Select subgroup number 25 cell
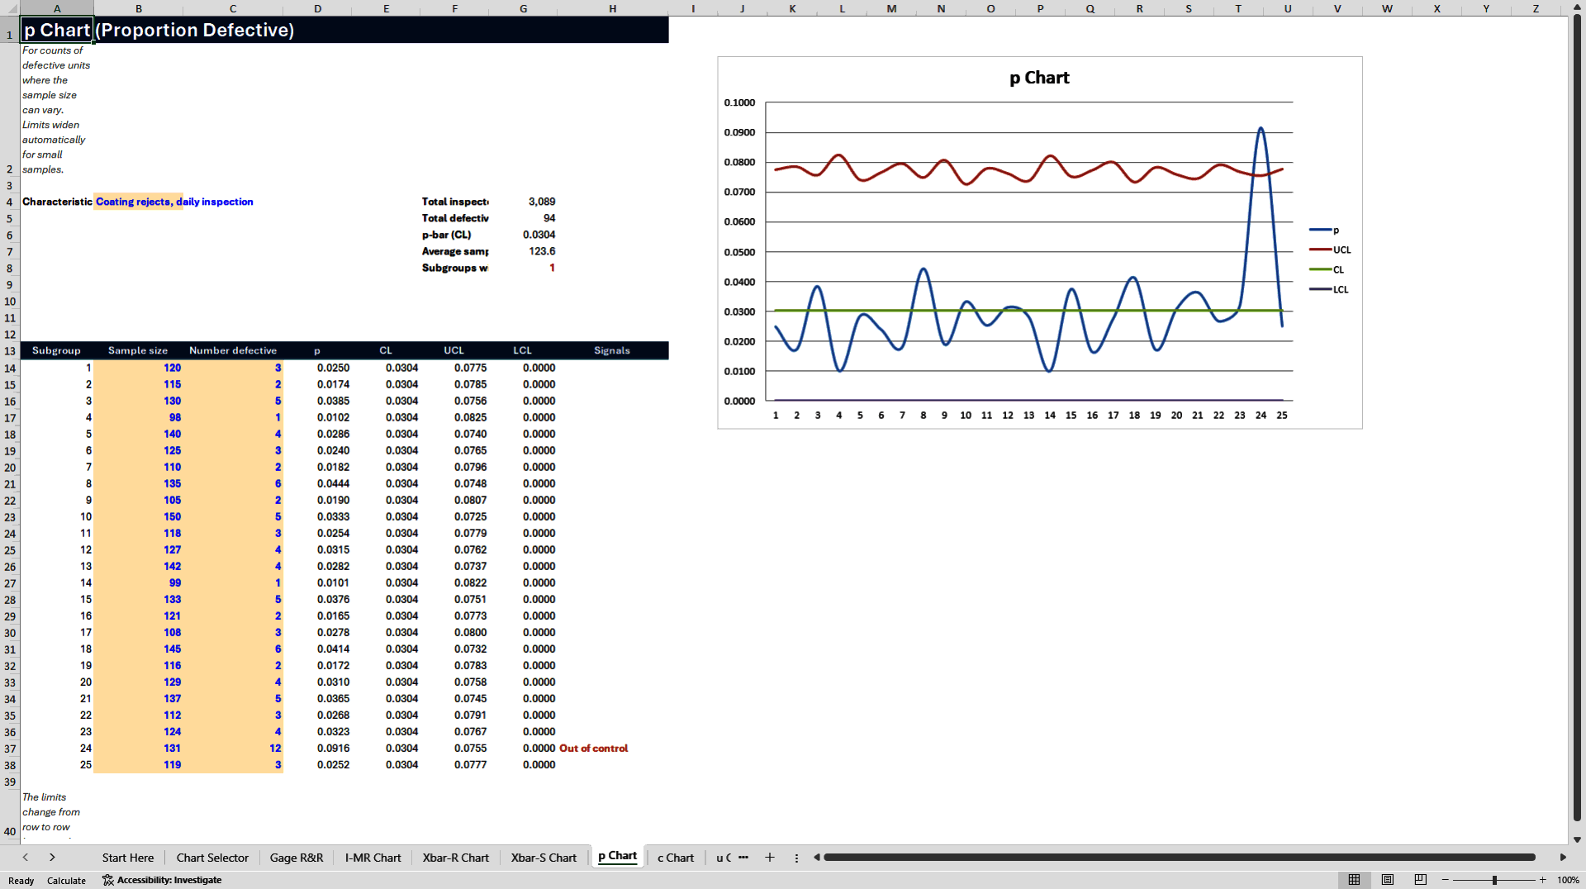This screenshot has height=889, width=1586. pos(57,764)
